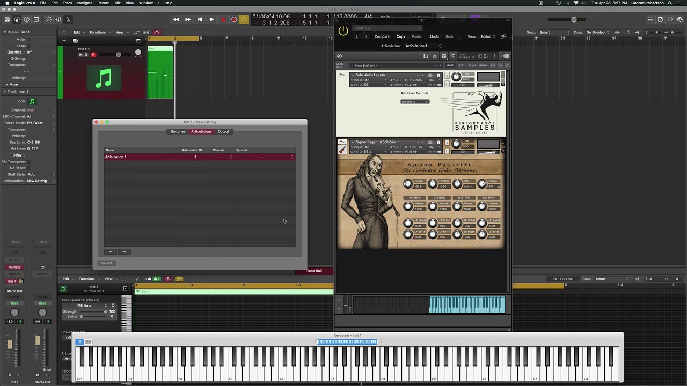Remove articulation with minus button
Viewport: 687px width, 386px height.
point(124,251)
